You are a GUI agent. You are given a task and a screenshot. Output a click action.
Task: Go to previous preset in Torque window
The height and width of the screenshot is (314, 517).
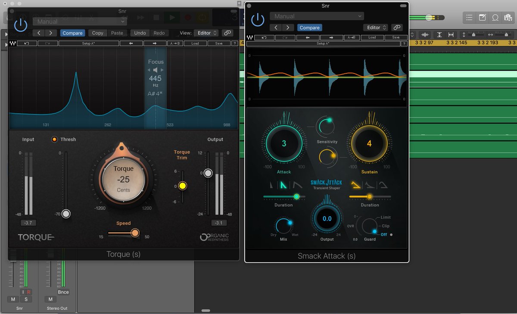[39, 33]
